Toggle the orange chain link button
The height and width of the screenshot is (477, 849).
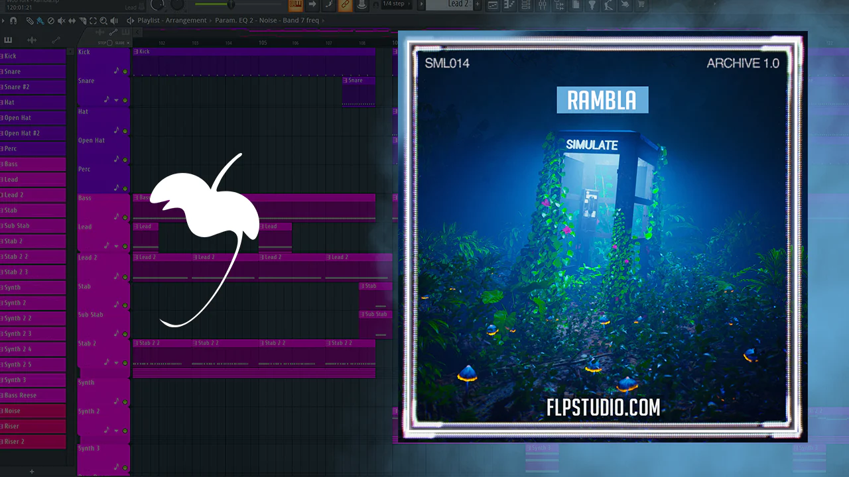click(x=345, y=5)
